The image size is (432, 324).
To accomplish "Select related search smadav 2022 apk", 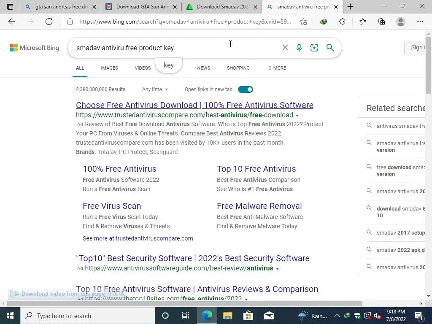I will click(x=401, y=250).
